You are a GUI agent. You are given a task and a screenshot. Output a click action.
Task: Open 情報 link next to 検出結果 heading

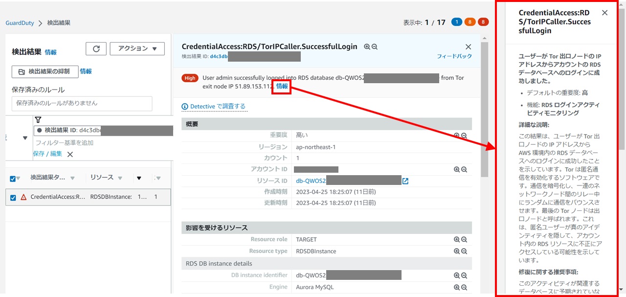click(x=51, y=52)
